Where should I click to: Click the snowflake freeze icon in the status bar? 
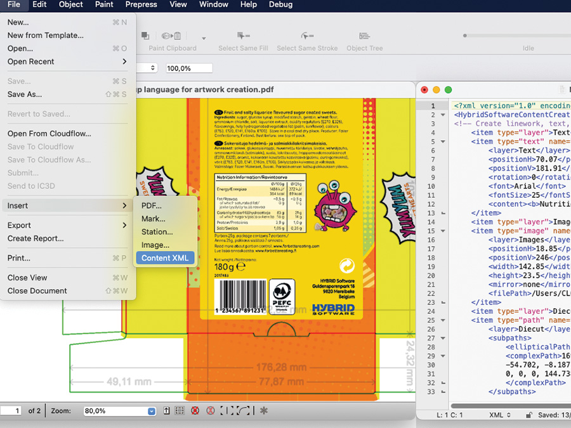(x=263, y=411)
